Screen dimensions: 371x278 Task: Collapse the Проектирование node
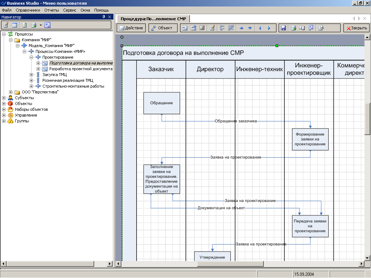(x=31, y=57)
